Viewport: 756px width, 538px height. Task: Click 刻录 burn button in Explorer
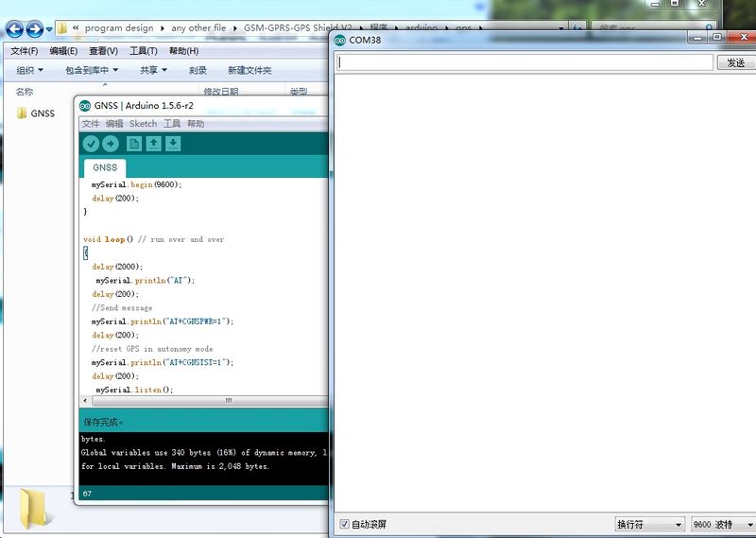click(198, 71)
